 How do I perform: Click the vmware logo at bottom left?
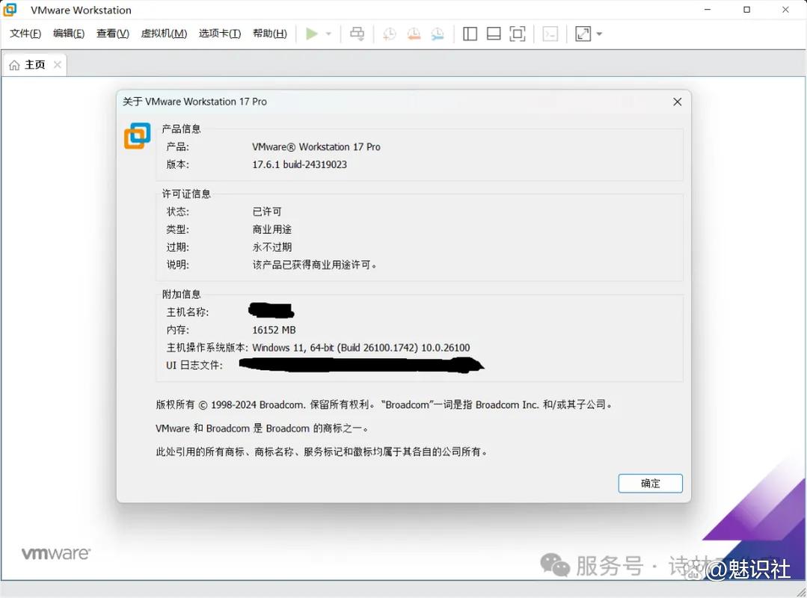click(x=55, y=553)
